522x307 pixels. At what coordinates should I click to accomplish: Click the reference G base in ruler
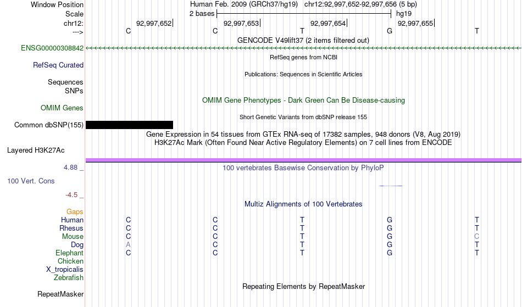(390, 31)
